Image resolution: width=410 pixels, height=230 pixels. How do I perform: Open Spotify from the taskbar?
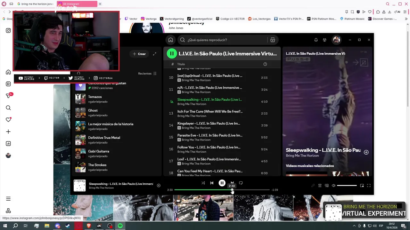pos(120,226)
